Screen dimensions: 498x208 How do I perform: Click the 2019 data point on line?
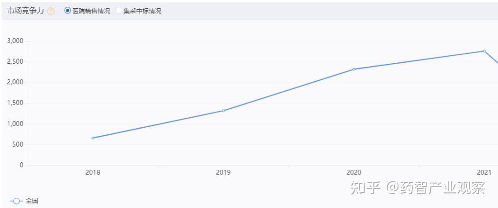[223, 111]
